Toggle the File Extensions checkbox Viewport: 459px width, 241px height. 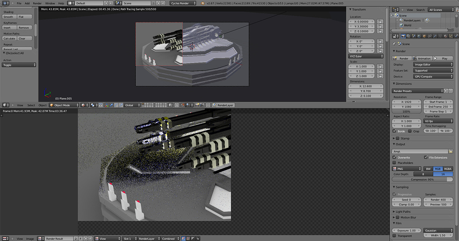[x=426, y=157]
